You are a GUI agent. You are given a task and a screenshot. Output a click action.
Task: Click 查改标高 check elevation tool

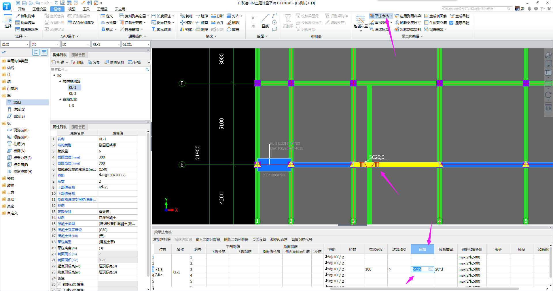click(379, 29)
